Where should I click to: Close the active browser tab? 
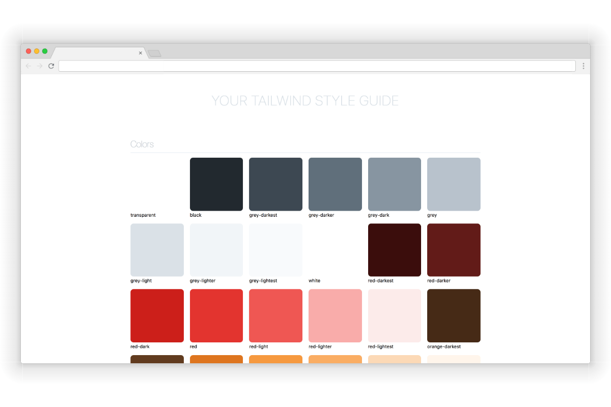[x=141, y=52]
